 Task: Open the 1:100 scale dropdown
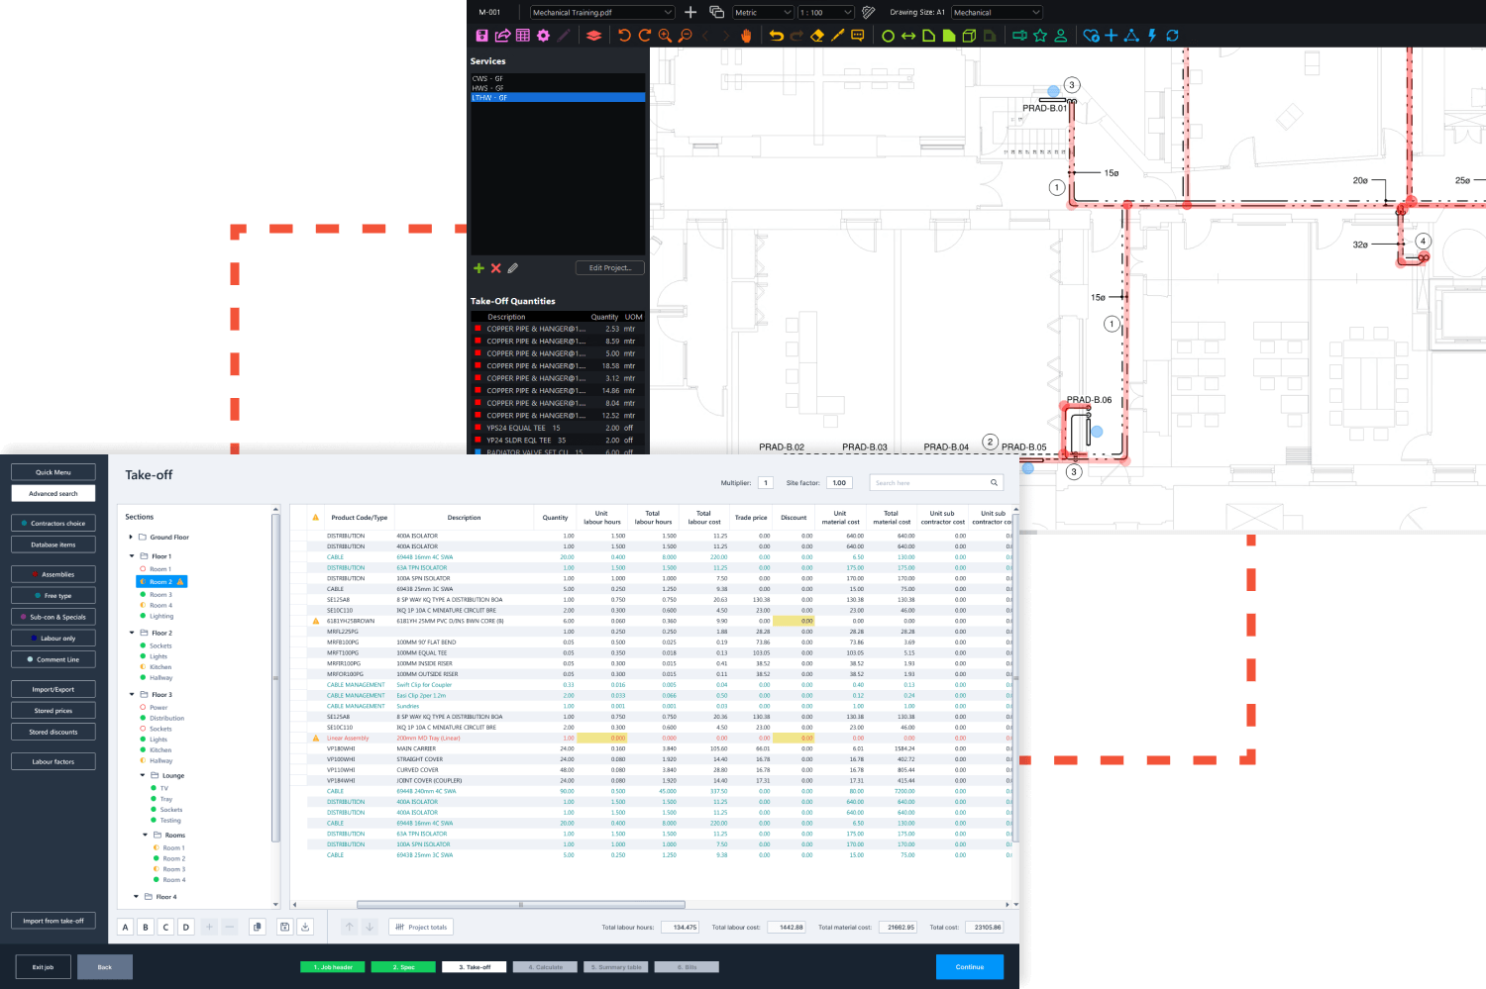coord(826,13)
